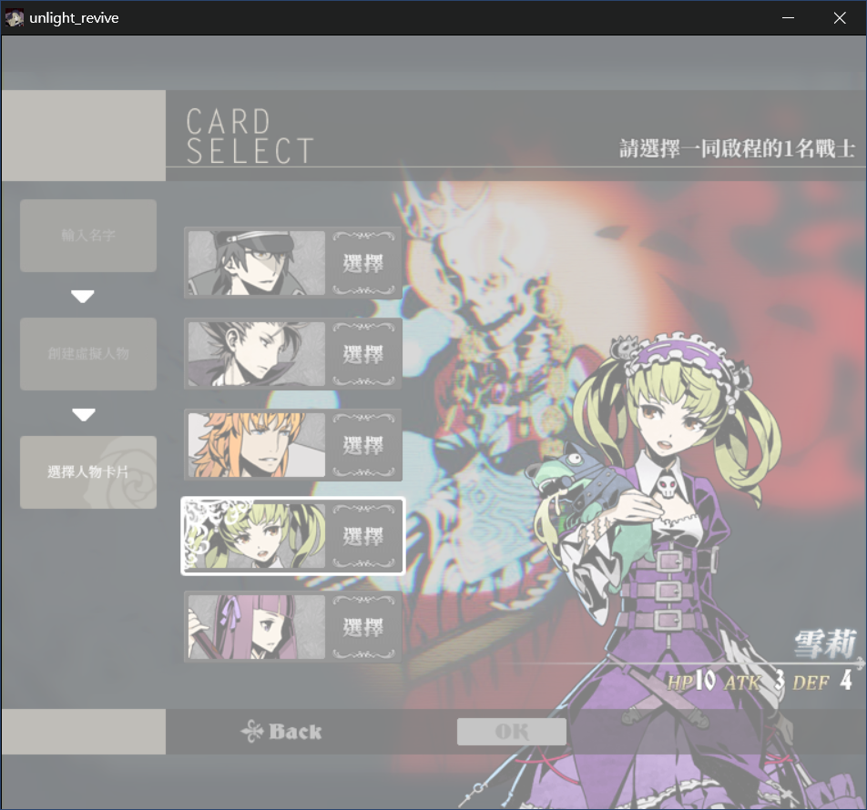Click the DEF 4 stat value
Image resolution: width=867 pixels, height=810 pixels.
tap(822, 682)
